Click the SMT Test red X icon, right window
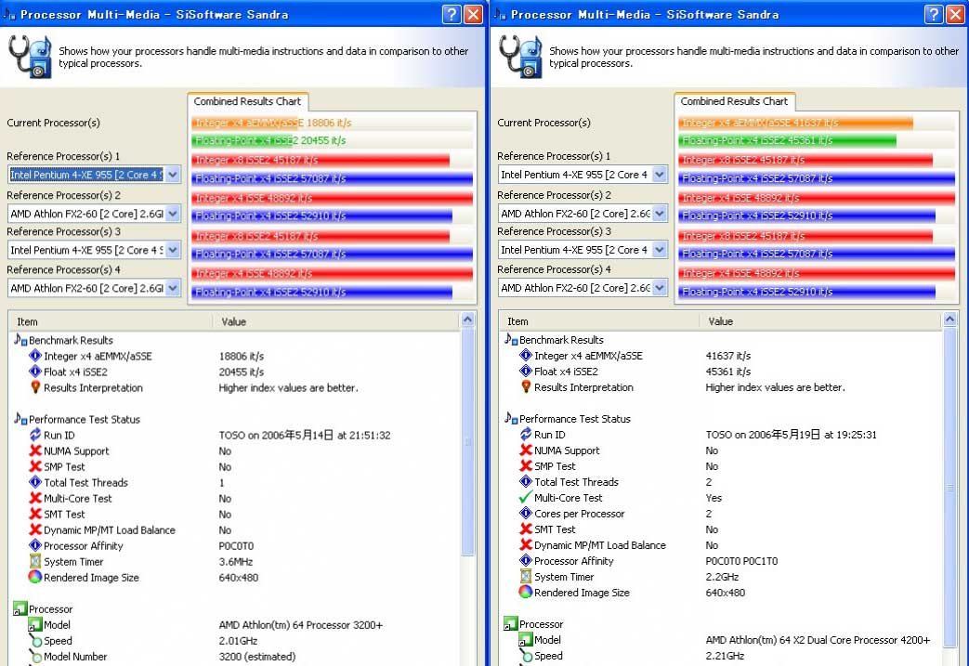 [525, 529]
